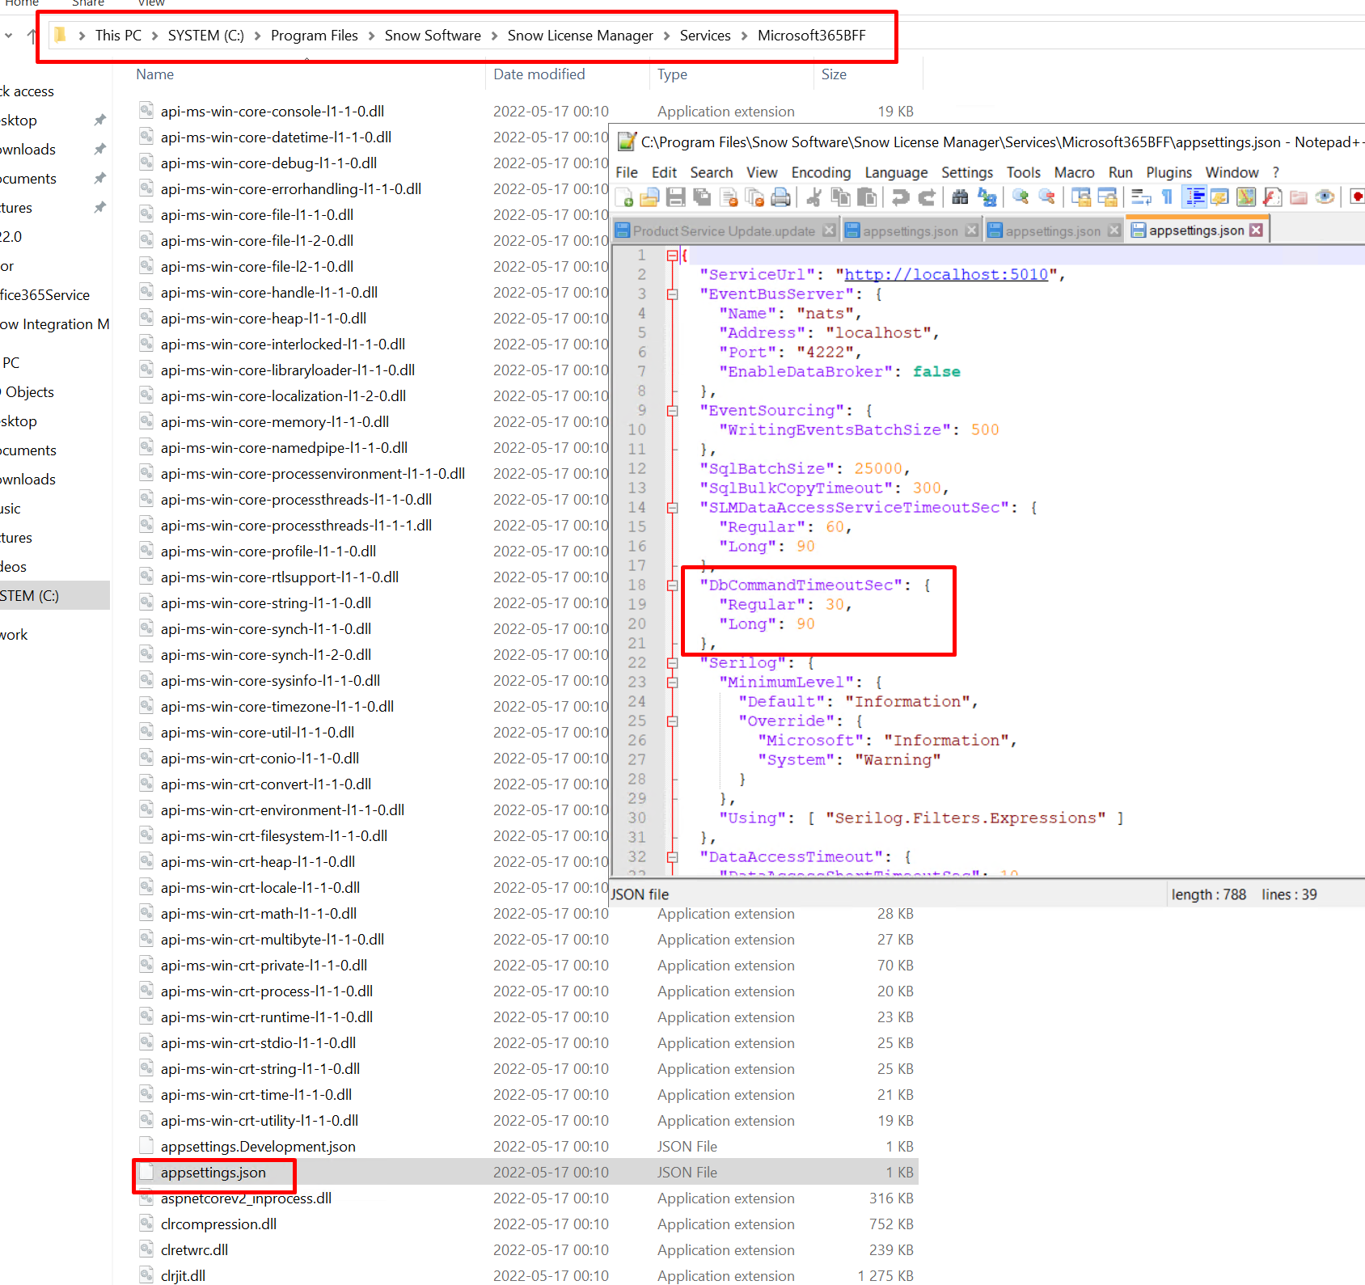Click the Undo arrow icon
The image size is (1365, 1285).
pos(900,197)
